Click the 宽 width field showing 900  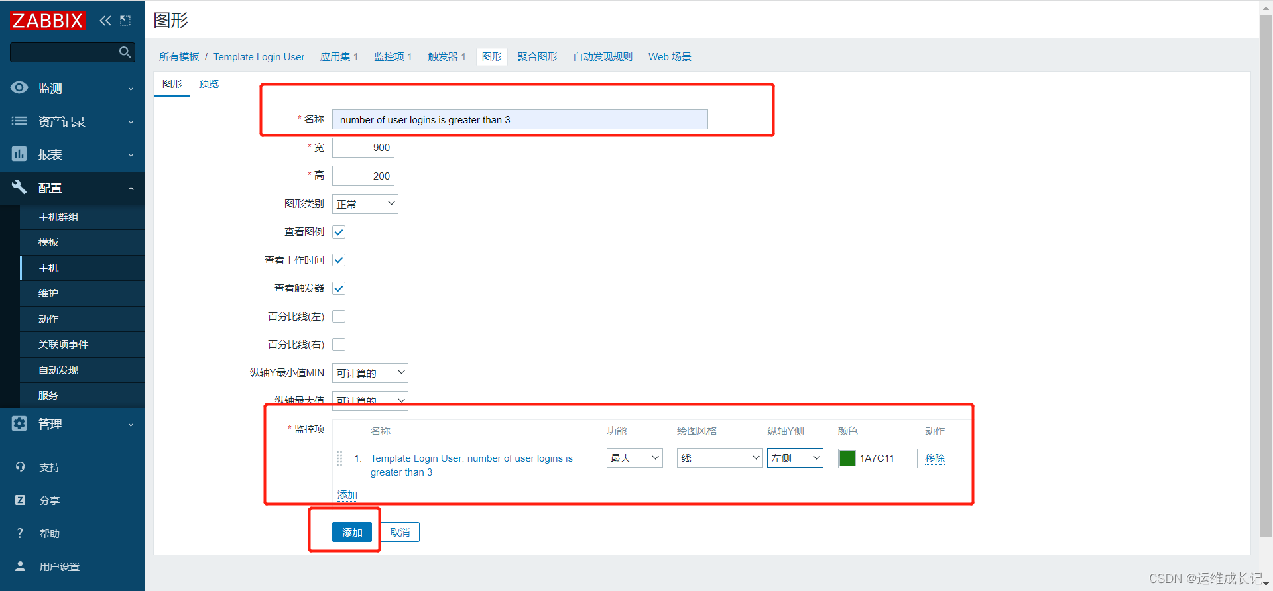pos(363,147)
